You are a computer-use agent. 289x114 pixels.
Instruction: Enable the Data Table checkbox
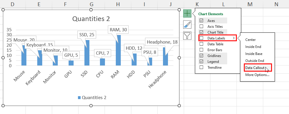click(x=201, y=44)
